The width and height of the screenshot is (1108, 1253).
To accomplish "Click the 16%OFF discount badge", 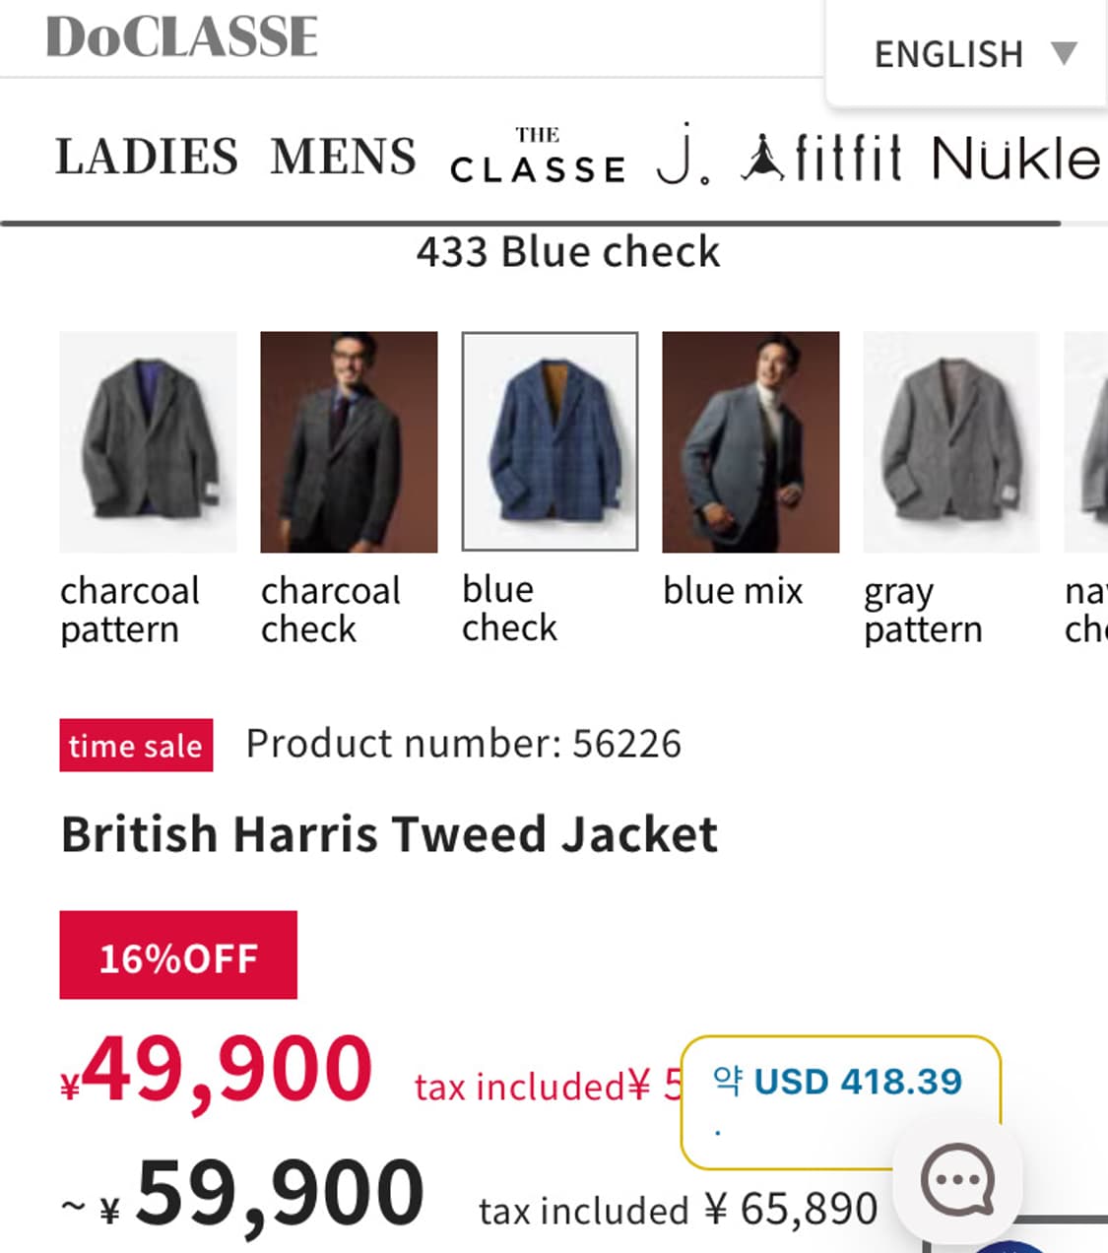I will (x=178, y=956).
